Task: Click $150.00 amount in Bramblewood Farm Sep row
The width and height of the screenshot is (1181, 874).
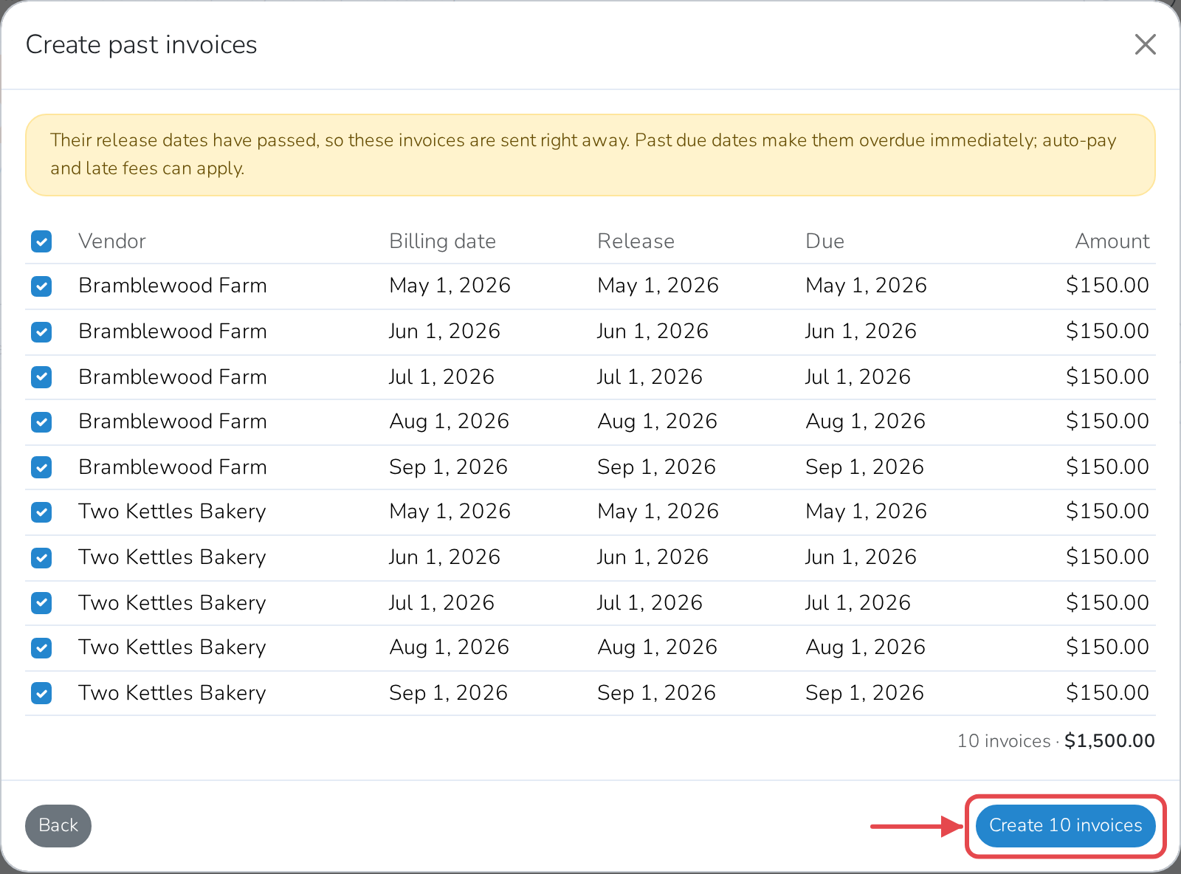Action: tap(1107, 467)
